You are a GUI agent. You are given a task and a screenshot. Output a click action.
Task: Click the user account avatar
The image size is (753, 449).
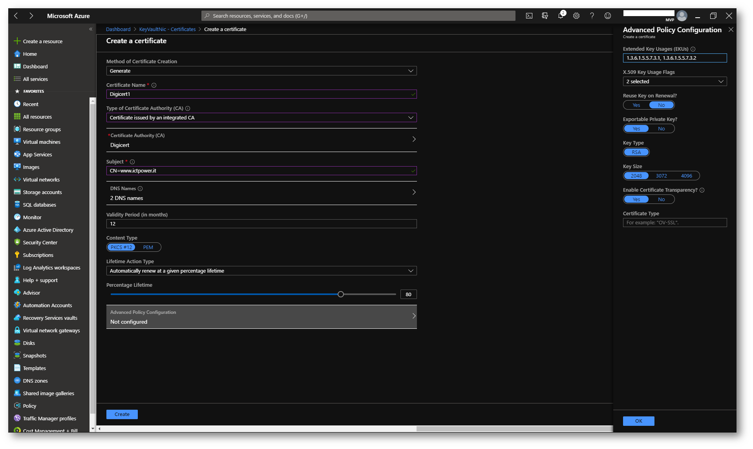pyautogui.click(x=682, y=16)
